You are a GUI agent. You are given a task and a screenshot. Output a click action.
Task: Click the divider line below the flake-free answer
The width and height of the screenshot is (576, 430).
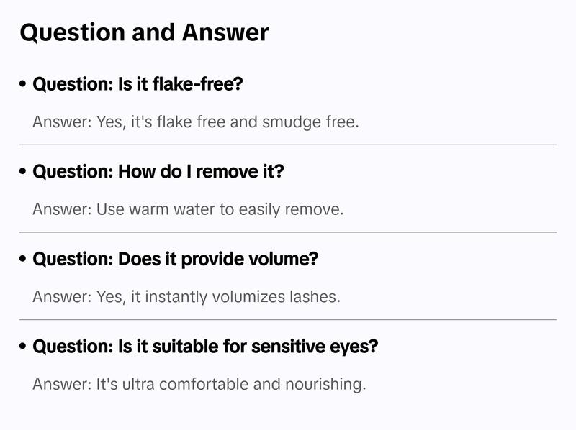288,145
